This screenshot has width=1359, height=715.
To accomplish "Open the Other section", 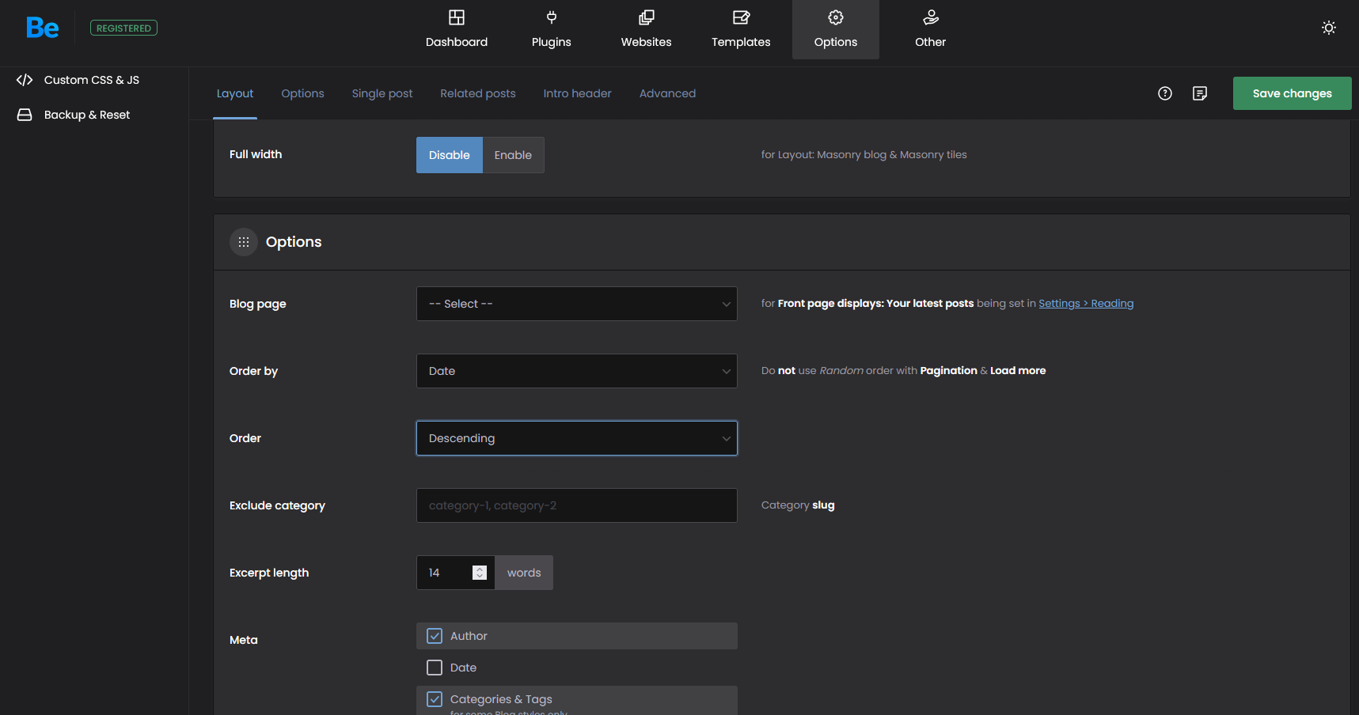I will pos(931,29).
